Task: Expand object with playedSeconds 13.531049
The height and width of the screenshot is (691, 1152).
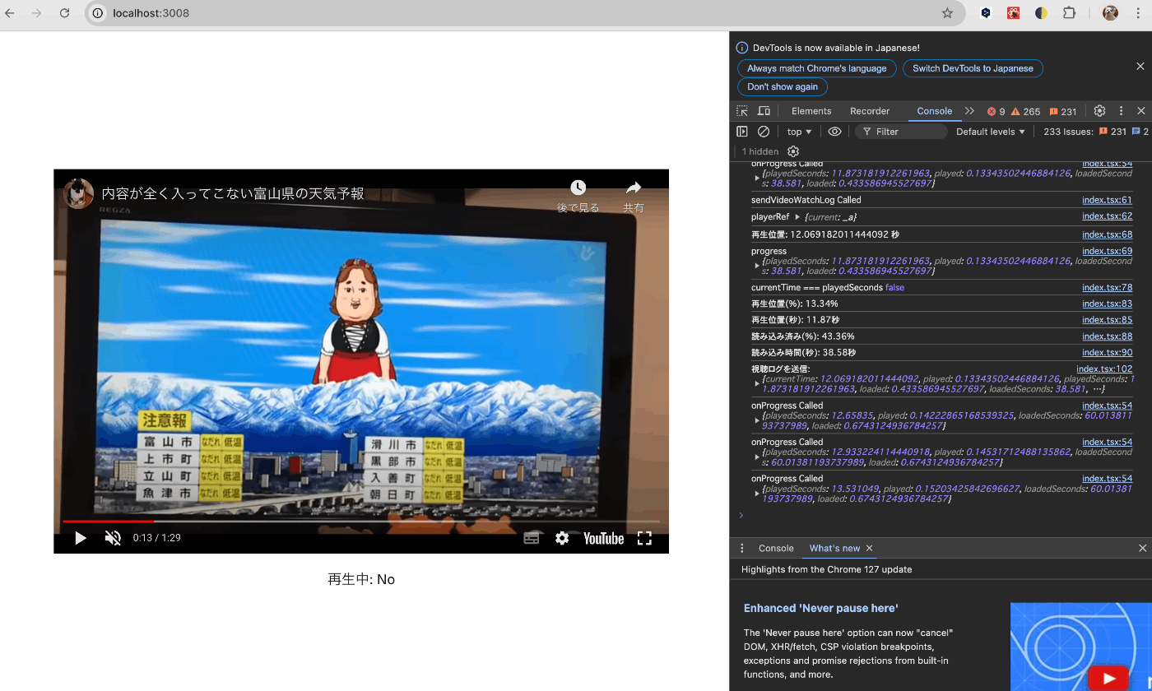Action: [x=757, y=494]
